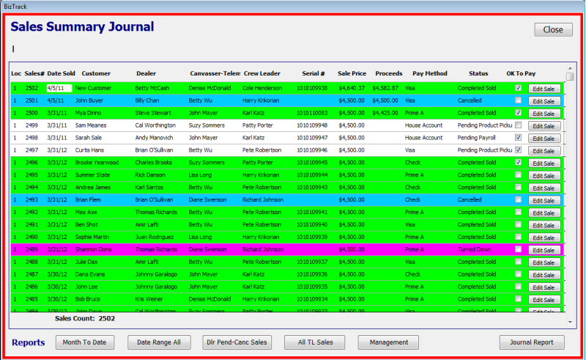
Task: Edit the turned down sale 2489
Action: pos(544,250)
